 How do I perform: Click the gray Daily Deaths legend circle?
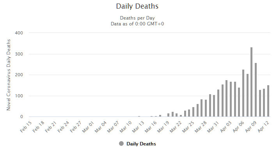(121, 143)
